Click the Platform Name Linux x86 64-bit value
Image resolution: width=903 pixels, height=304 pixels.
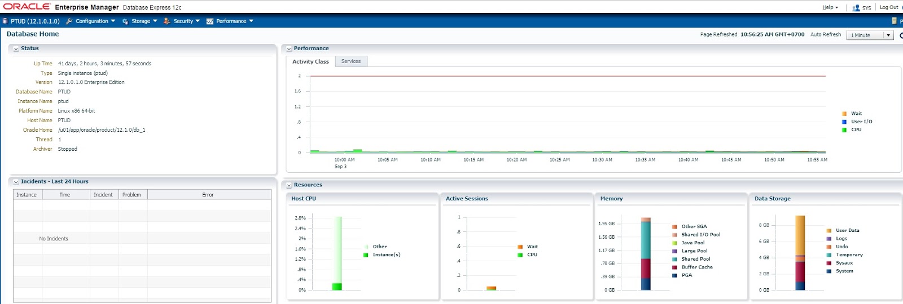point(76,111)
